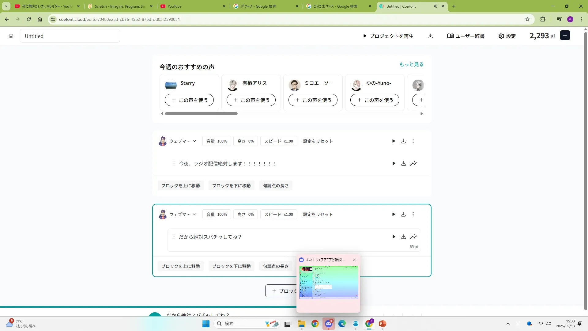Open the speed x1.00 setting of first block
Viewport: 588px width, 331px height.
(278, 141)
